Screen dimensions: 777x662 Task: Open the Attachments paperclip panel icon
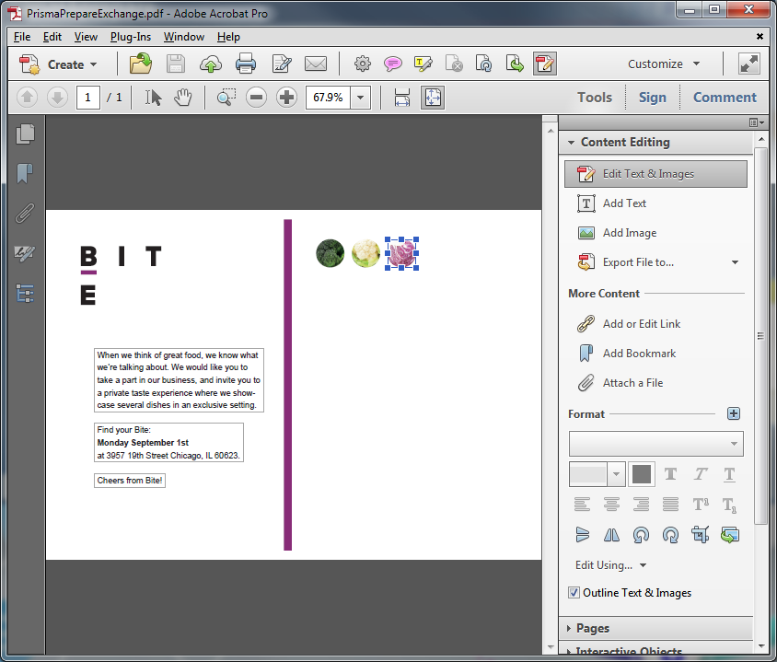25,214
